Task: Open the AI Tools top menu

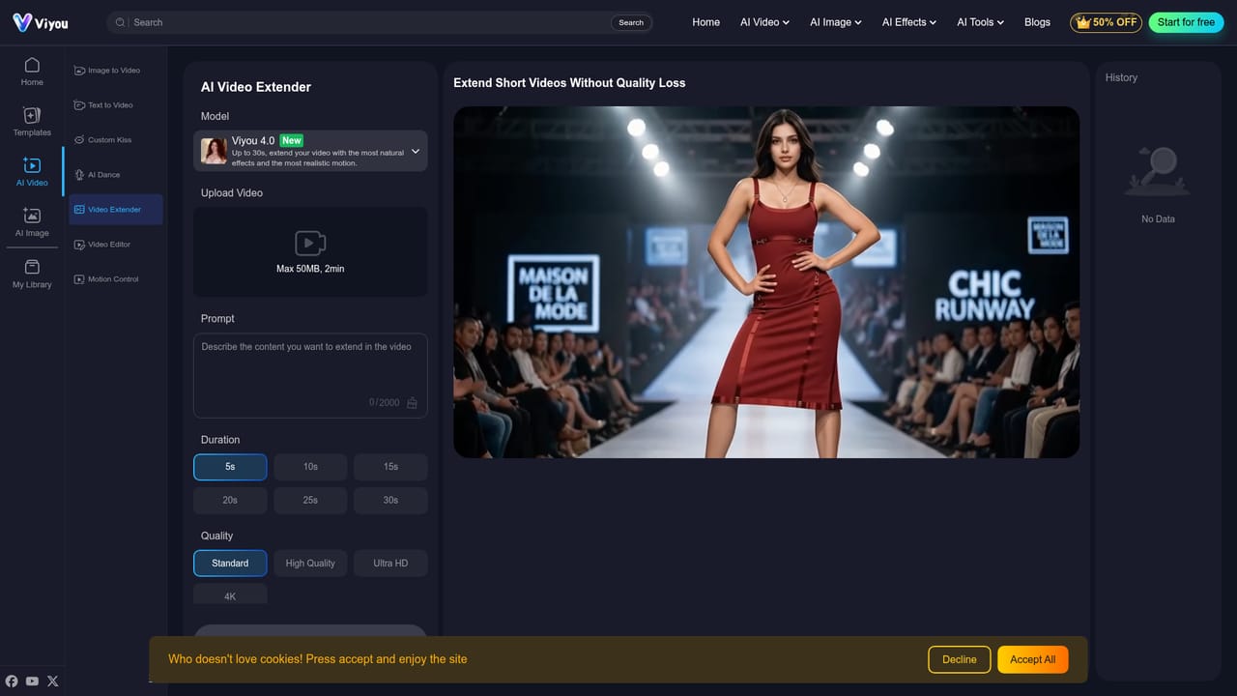Action: [x=980, y=22]
